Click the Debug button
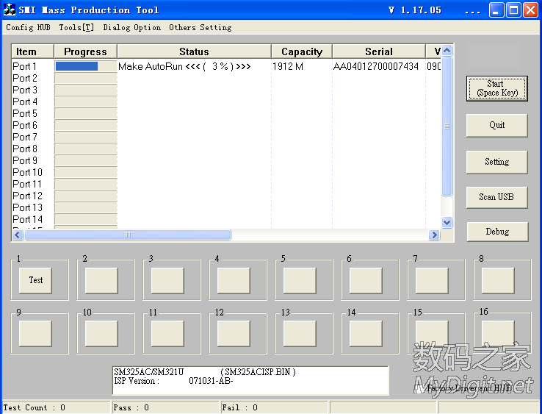 [497, 232]
